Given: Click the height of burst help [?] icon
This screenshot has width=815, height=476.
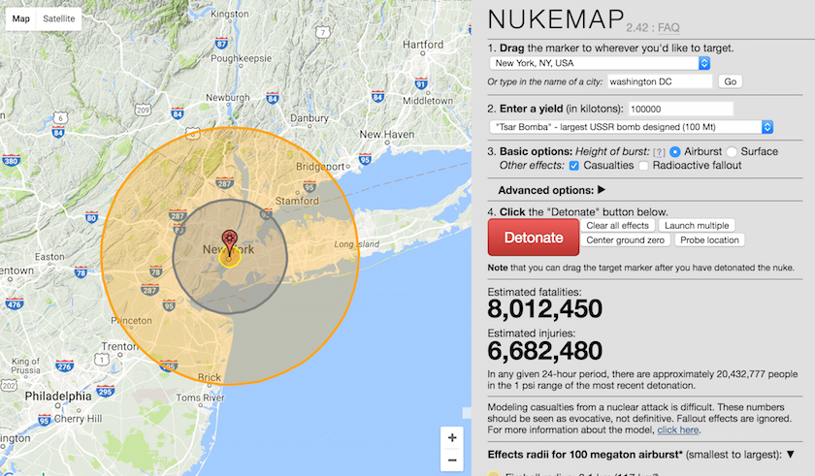Looking at the screenshot, I should coord(659,152).
